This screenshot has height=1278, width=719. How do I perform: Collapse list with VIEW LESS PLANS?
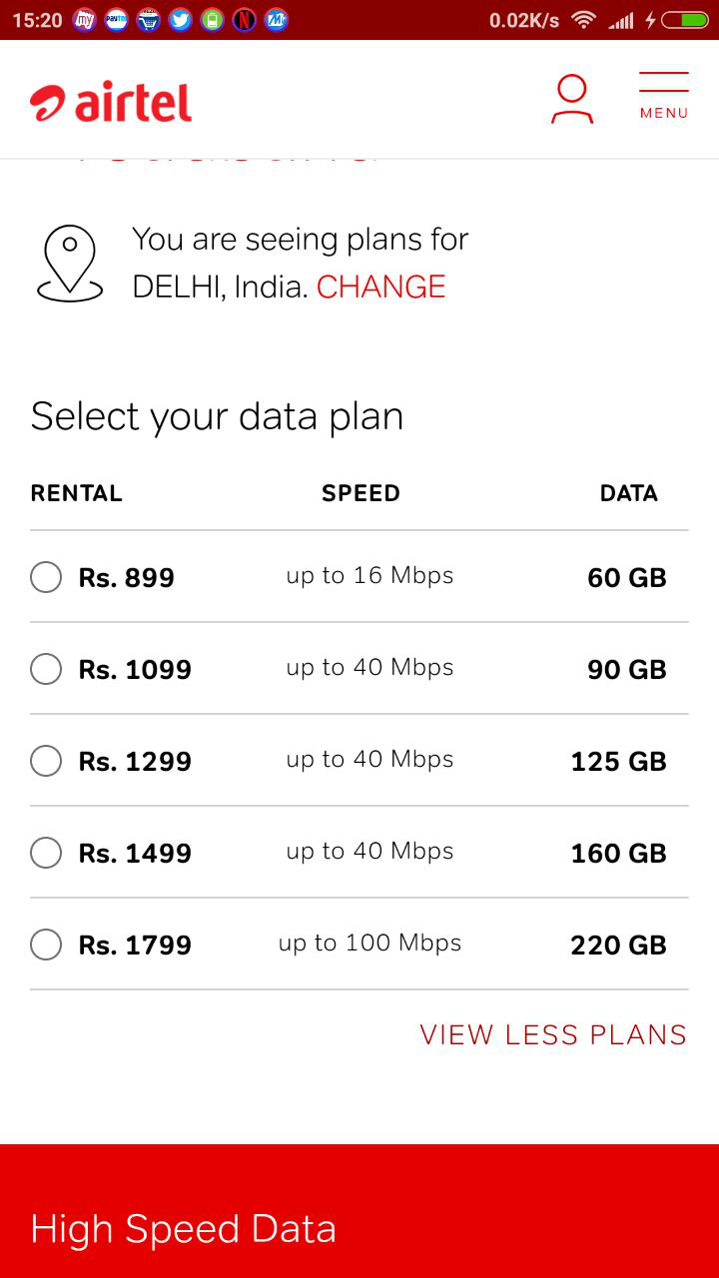[553, 1035]
